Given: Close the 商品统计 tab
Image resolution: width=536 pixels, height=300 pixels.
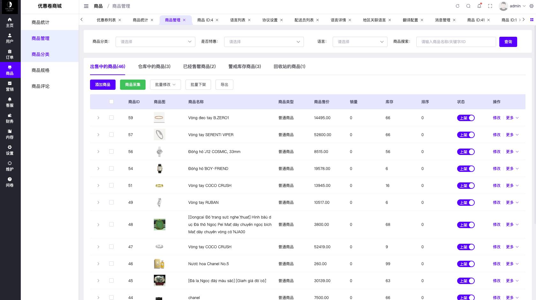Looking at the screenshot, I should [x=152, y=20].
